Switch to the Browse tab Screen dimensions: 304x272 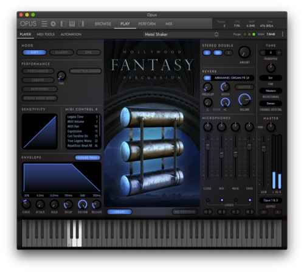(103, 24)
